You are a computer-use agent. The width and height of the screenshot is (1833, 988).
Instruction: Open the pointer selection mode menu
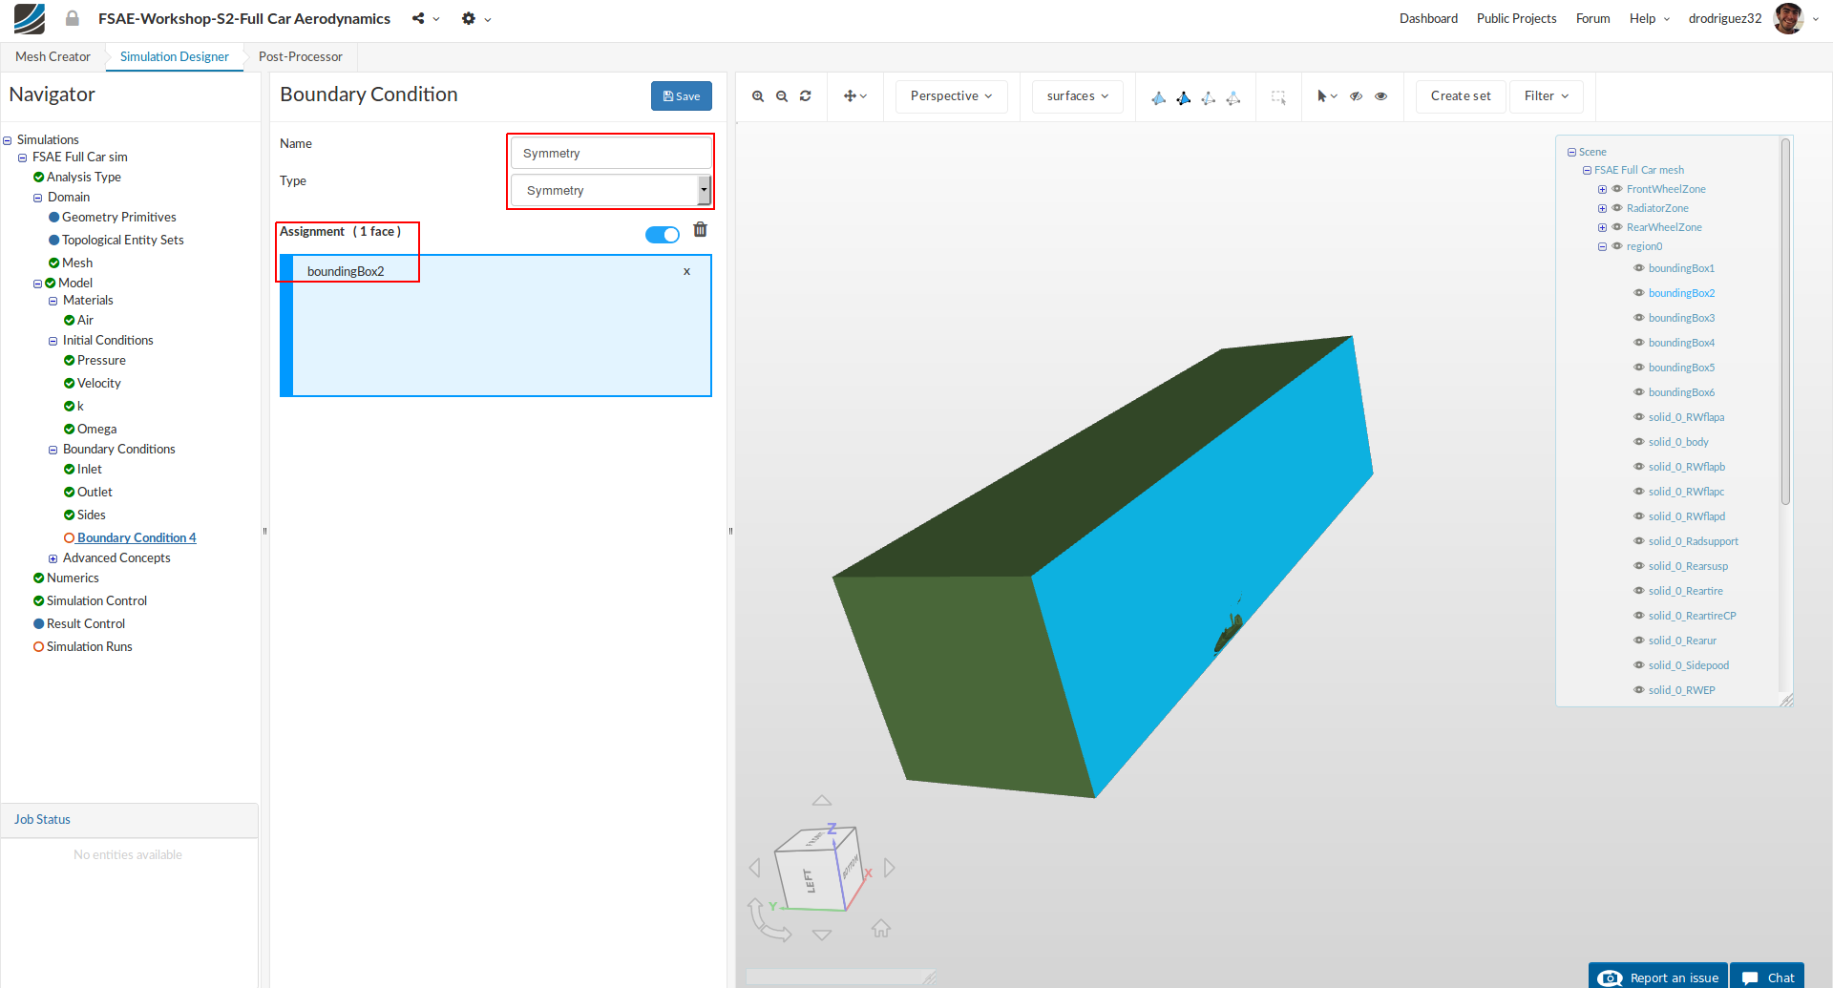pyautogui.click(x=1327, y=96)
